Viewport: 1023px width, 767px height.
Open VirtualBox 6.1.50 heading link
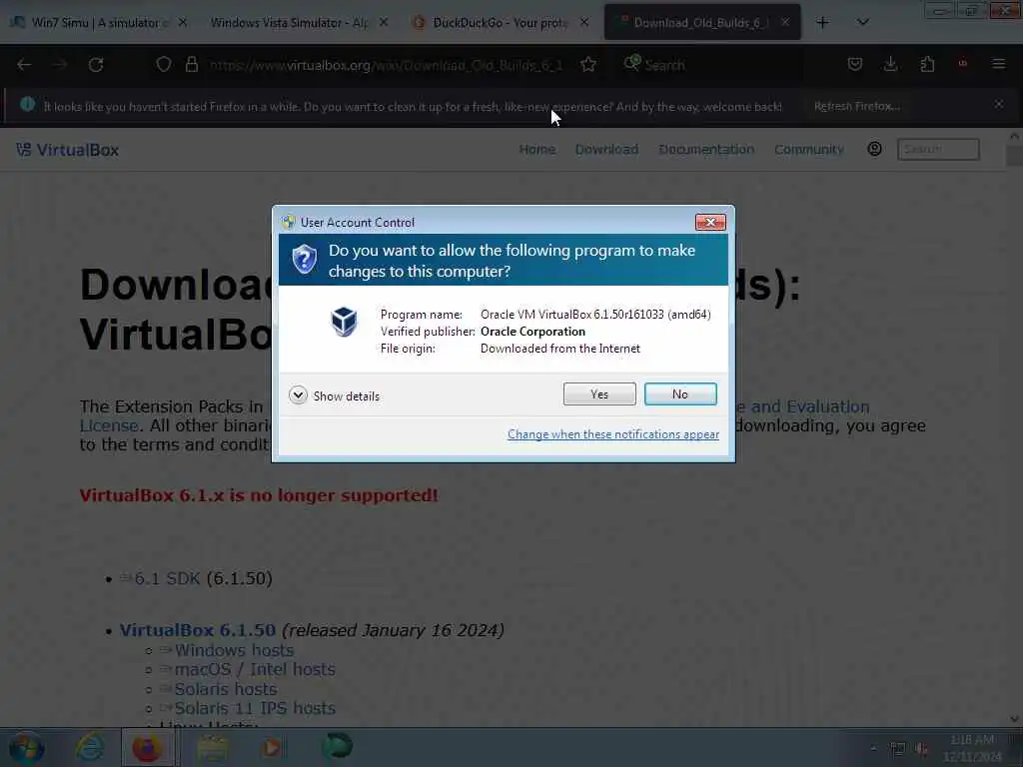coord(198,631)
